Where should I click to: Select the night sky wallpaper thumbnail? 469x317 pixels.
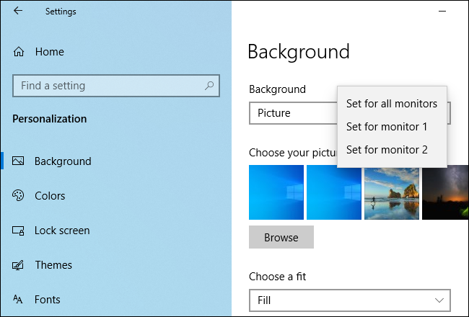point(444,192)
